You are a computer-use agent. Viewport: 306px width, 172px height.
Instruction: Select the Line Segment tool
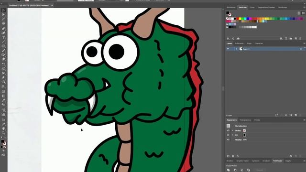pyautogui.click(x=3, y=42)
